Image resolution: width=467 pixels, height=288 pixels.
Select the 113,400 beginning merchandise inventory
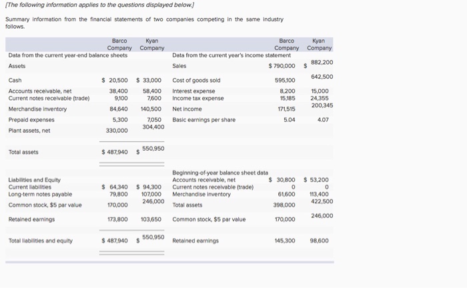coord(320,194)
